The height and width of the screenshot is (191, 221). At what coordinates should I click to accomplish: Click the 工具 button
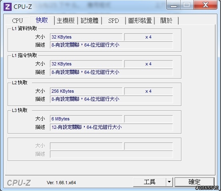149,182
